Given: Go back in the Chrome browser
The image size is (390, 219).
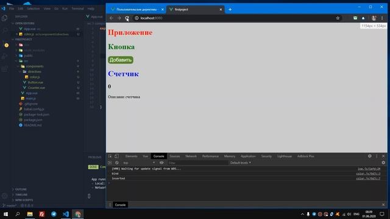Looking at the screenshot, I should 112,18.
